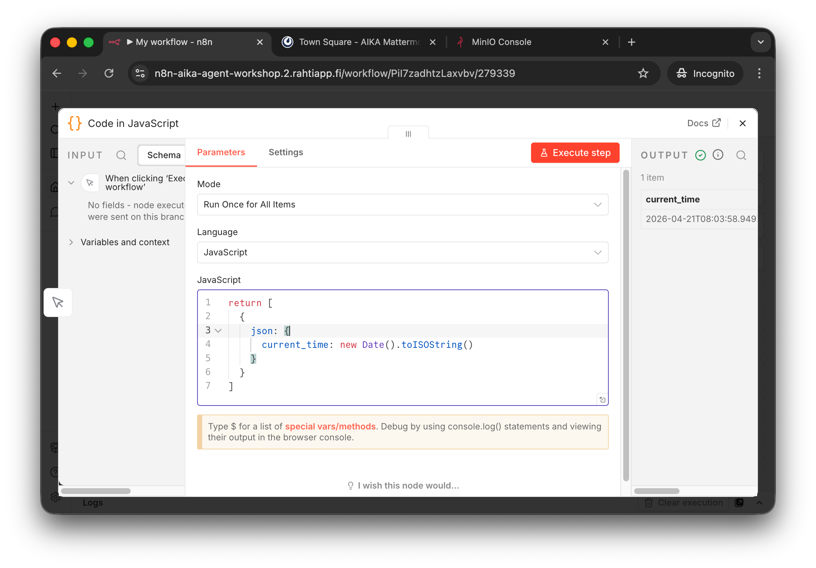Open the Docs external link
The image size is (816, 568).
tap(703, 123)
